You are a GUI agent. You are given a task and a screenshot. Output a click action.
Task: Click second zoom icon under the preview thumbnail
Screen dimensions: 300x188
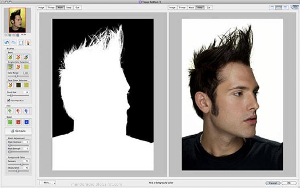click(10, 35)
